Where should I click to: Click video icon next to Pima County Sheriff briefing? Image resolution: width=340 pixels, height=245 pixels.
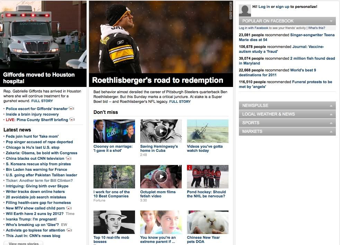pos(72,119)
